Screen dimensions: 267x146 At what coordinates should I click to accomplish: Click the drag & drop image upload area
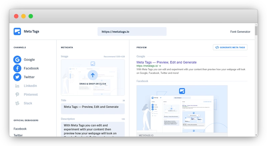click(x=93, y=78)
